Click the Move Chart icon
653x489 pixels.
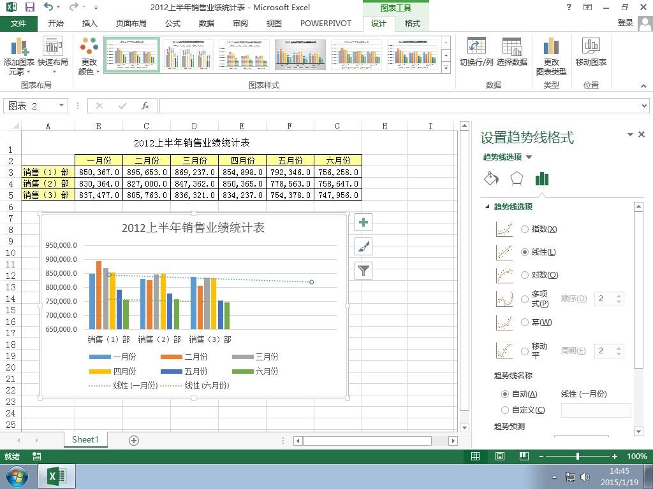pos(591,52)
